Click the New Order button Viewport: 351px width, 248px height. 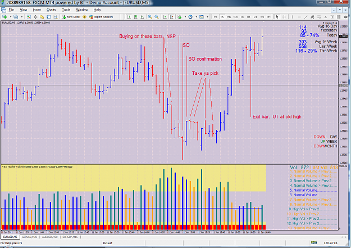[x=71, y=17]
